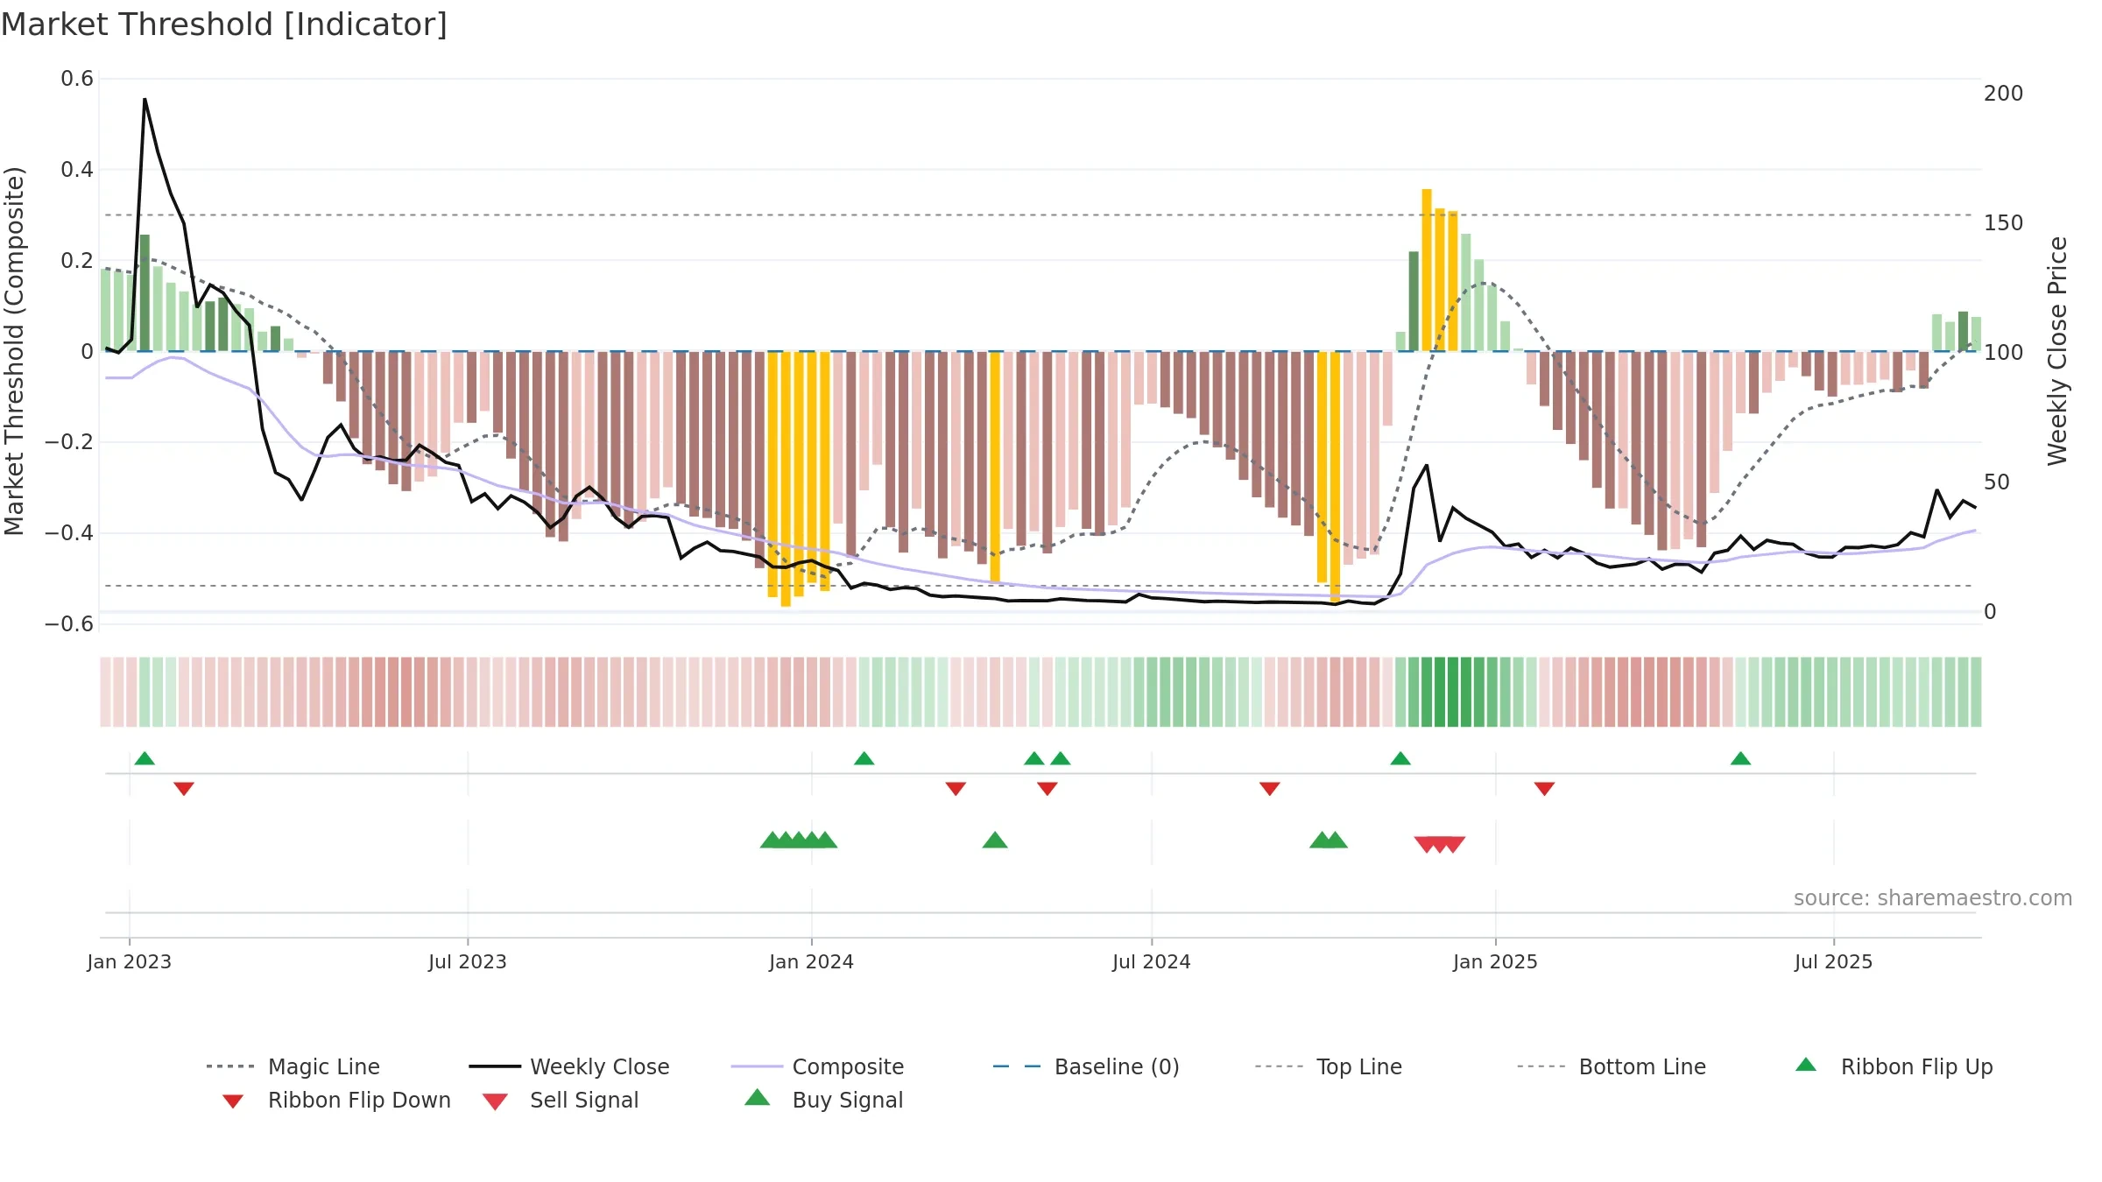Toggle the Magic Line legend entry
This screenshot has height=1182, width=2102.
pos(293,1066)
